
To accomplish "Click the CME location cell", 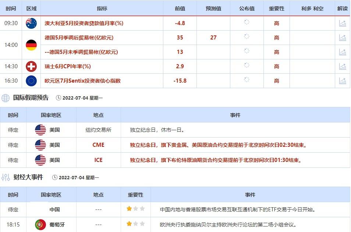I will point(99,145).
